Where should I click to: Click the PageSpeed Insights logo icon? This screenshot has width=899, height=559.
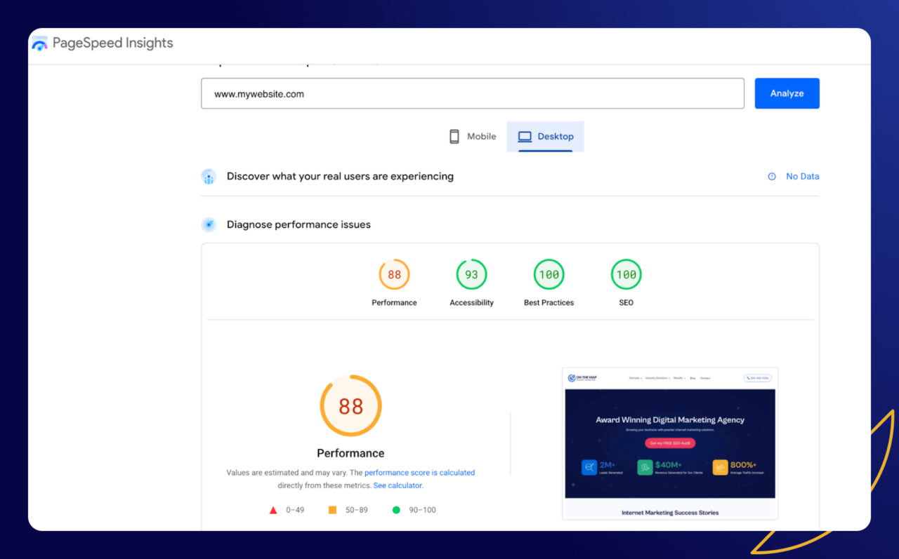(x=39, y=43)
